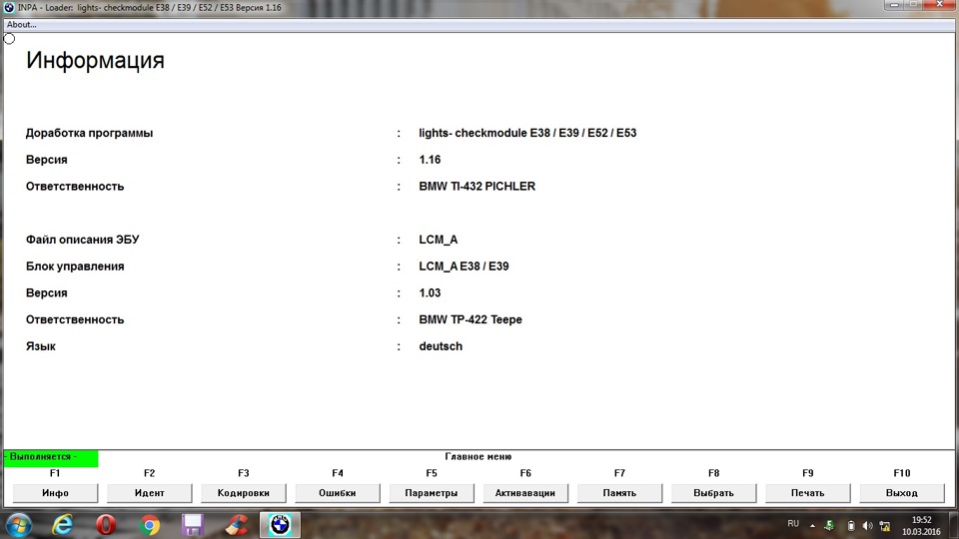Click the Печать button under F9
This screenshot has width=959, height=539.
click(808, 493)
